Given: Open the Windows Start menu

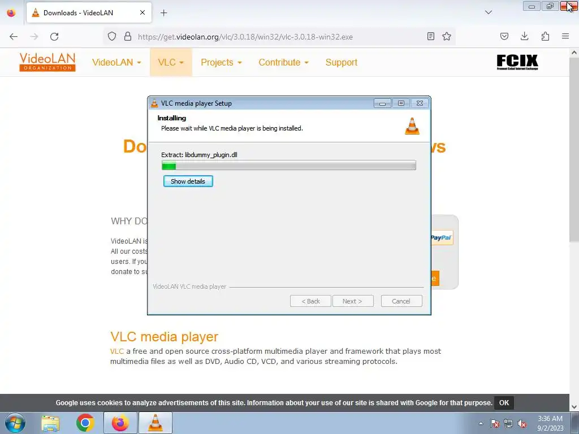Looking at the screenshot, I should tap(15, 423).
